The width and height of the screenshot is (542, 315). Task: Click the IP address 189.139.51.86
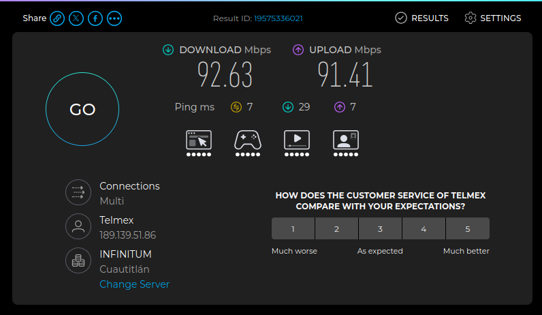click(x=128, y=235)
